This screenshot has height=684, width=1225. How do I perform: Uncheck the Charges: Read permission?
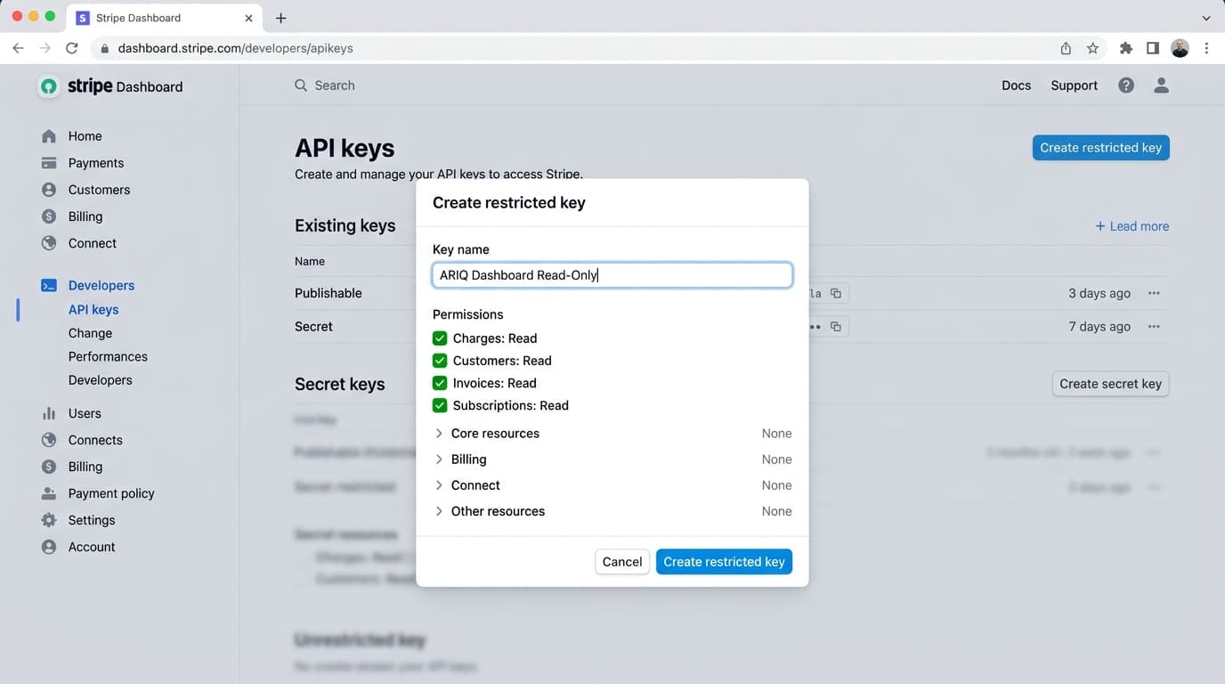tap(440, 338)
